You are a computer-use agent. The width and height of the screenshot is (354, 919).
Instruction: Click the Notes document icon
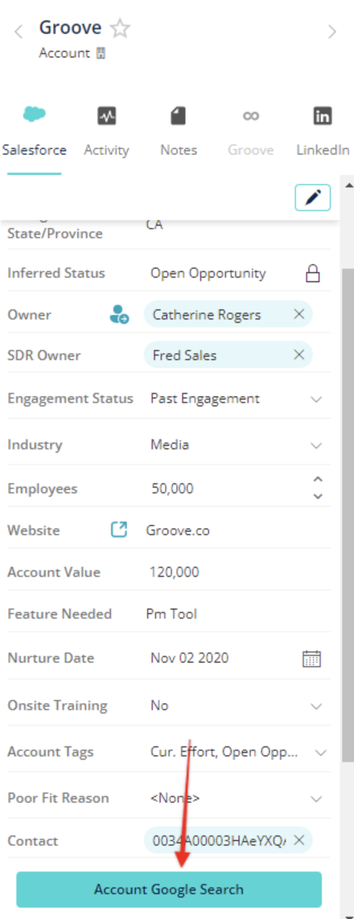pyautogui.click(x=178, y=116)
